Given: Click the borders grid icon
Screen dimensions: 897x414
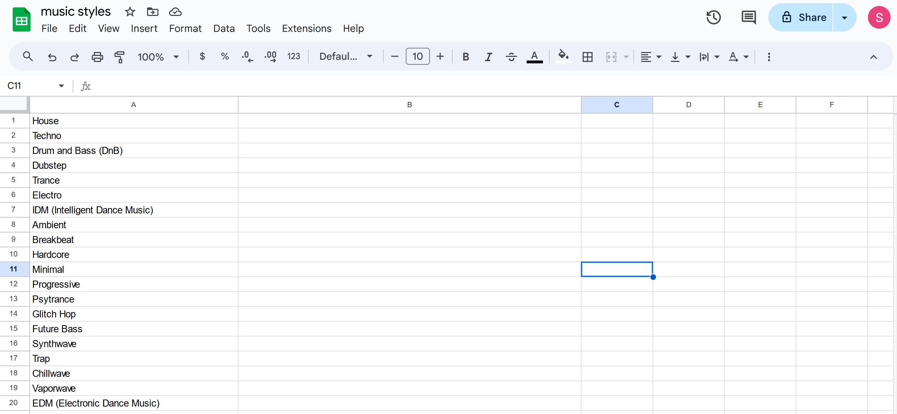Looking at the screenshot, I should [x=587, y=57].
